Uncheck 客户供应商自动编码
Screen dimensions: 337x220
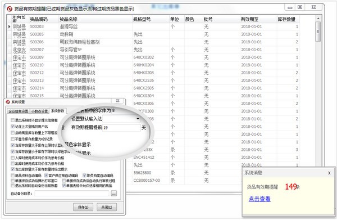46,176
